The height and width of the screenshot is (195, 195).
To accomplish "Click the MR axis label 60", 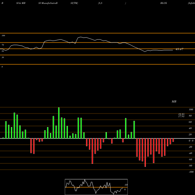I will click(190, 122).
